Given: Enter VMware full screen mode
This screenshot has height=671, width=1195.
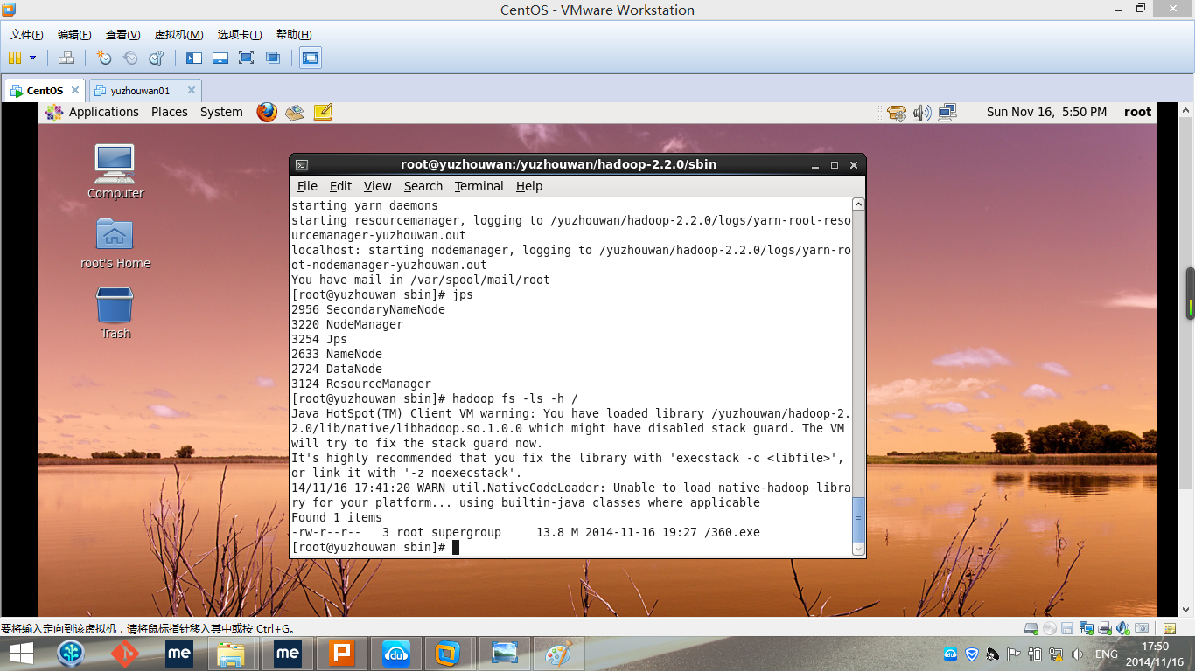Looking at the screenshot, I should (247, 58).
